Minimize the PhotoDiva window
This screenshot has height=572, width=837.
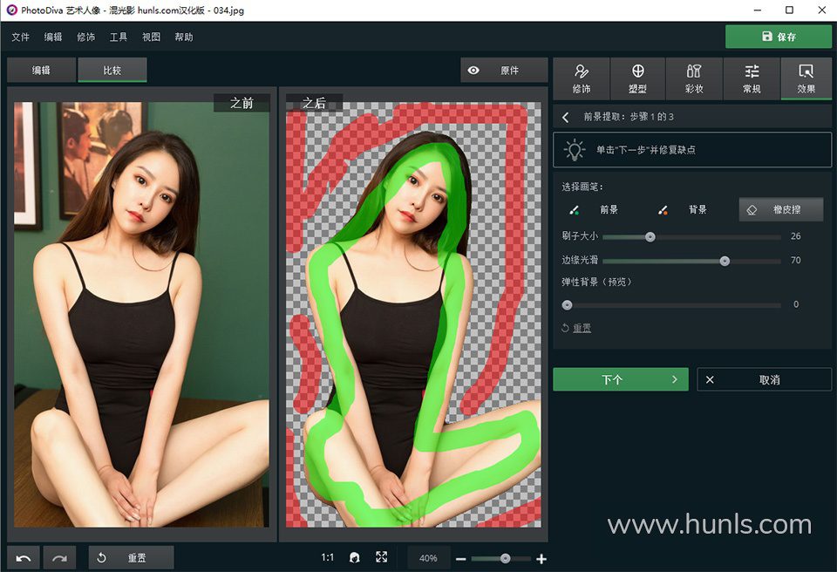pos(757,10)
